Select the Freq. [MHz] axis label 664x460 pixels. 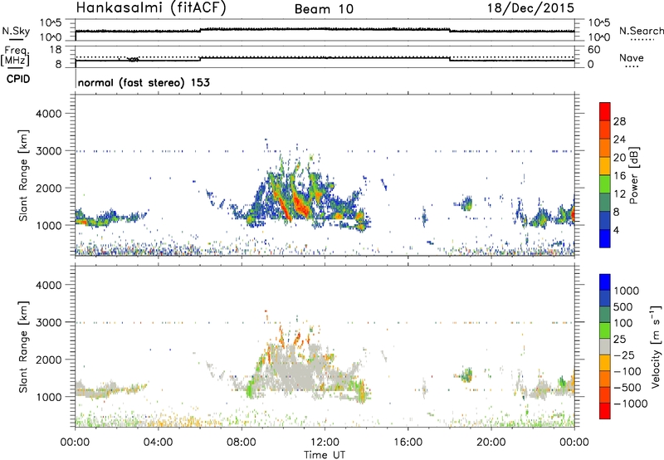click(x=15, y=56)
